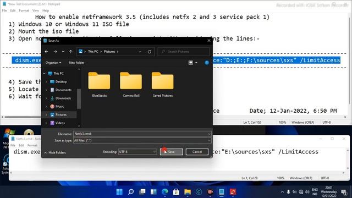Open view options dropdown arrow
This screenshot has height=198, width=352.
(196, 63)
